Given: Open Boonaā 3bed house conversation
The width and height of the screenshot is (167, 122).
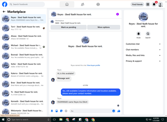Looking at the screenshot, I should pyautogui.click(x=23, y=56).
